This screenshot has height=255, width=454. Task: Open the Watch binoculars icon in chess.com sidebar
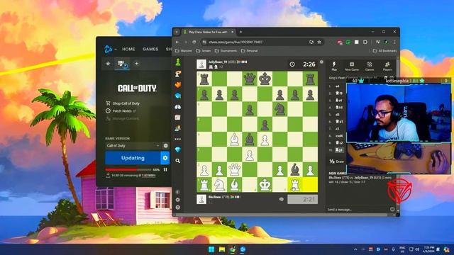tap(178, 107)
